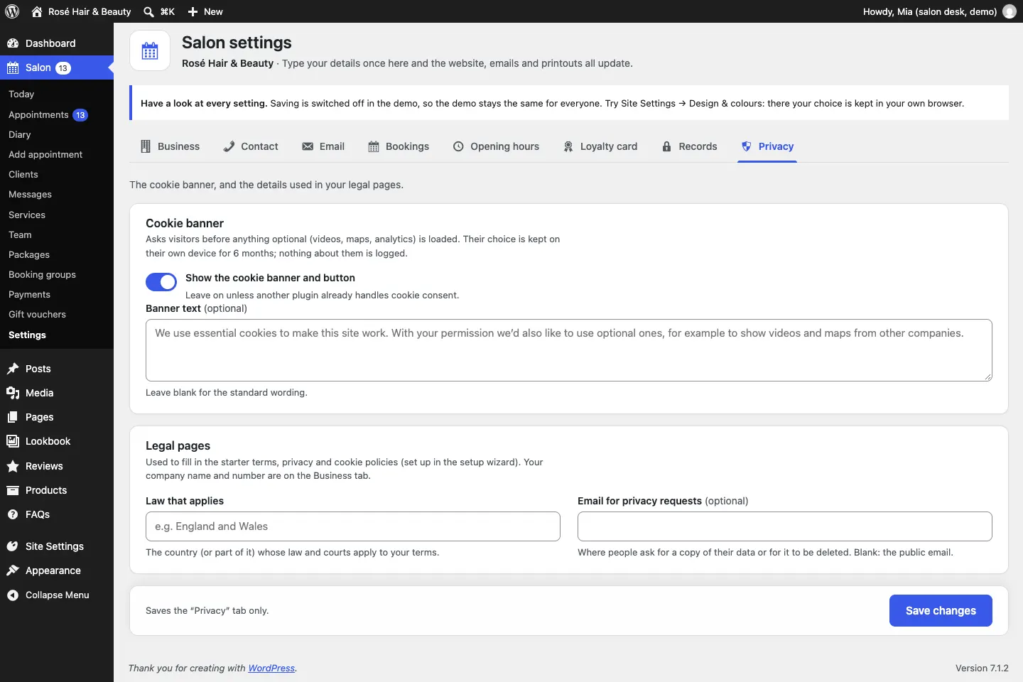This screenshot has width=1023, height=682.
Task: Open FAQs in the sidebar
Action: 57,514
